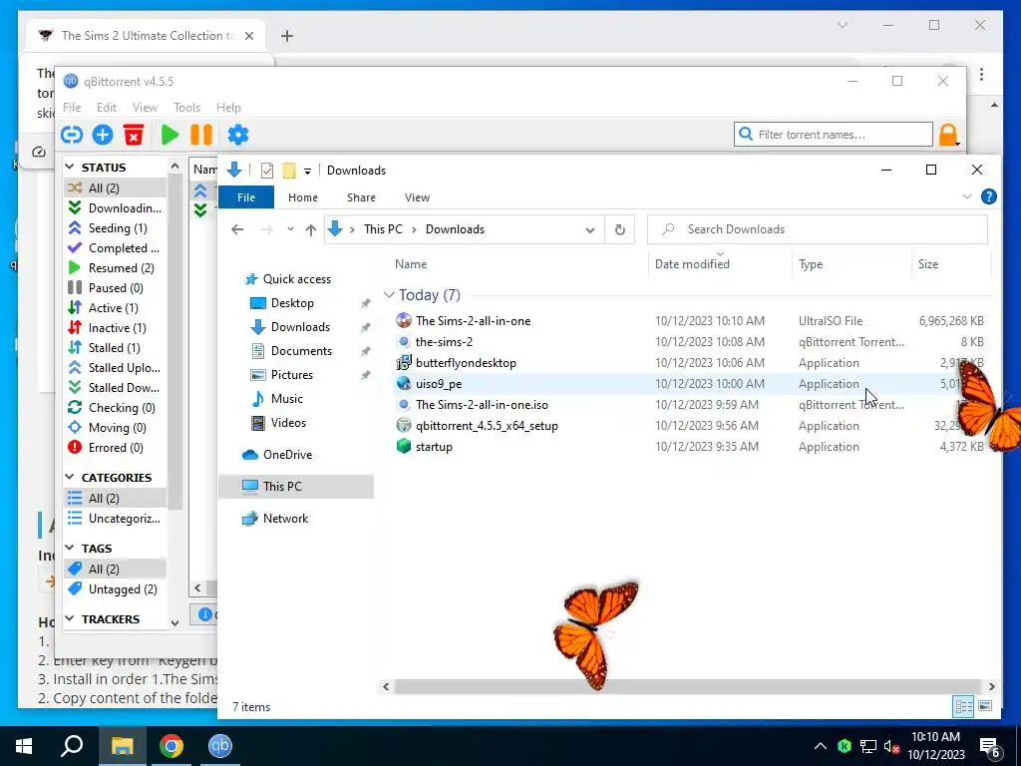The image size is (1021, 766).
Task: Sort files by Type column header
Action: tap(851, 263)
